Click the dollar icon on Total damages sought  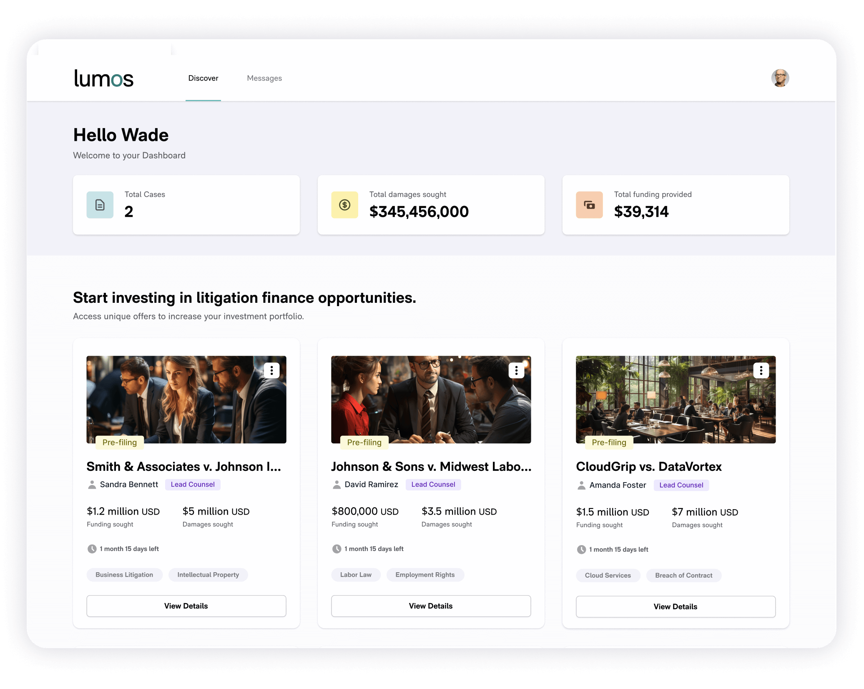(344, 204)
